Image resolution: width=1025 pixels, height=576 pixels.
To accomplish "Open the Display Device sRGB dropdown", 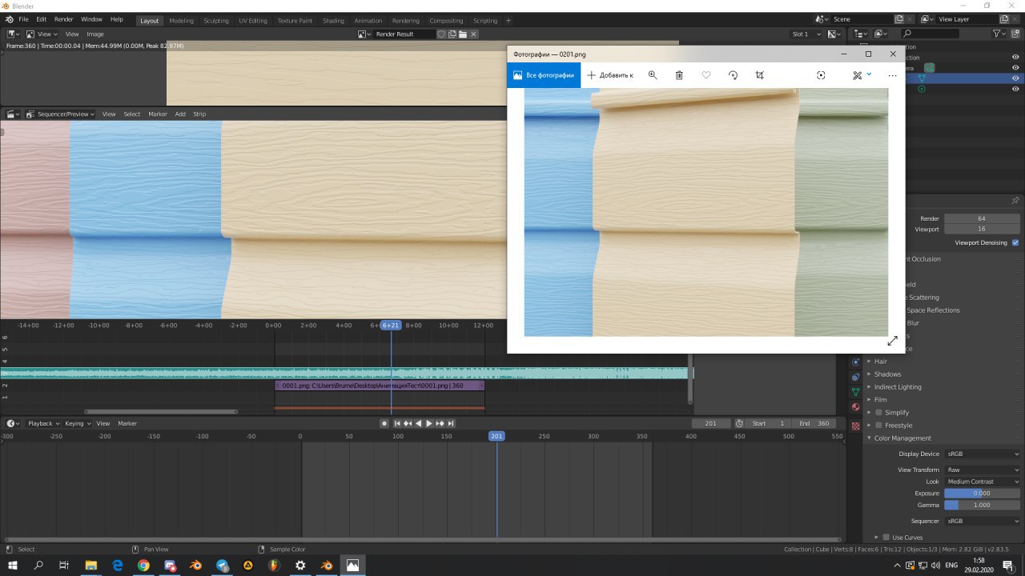I will (x=983, y=454).
